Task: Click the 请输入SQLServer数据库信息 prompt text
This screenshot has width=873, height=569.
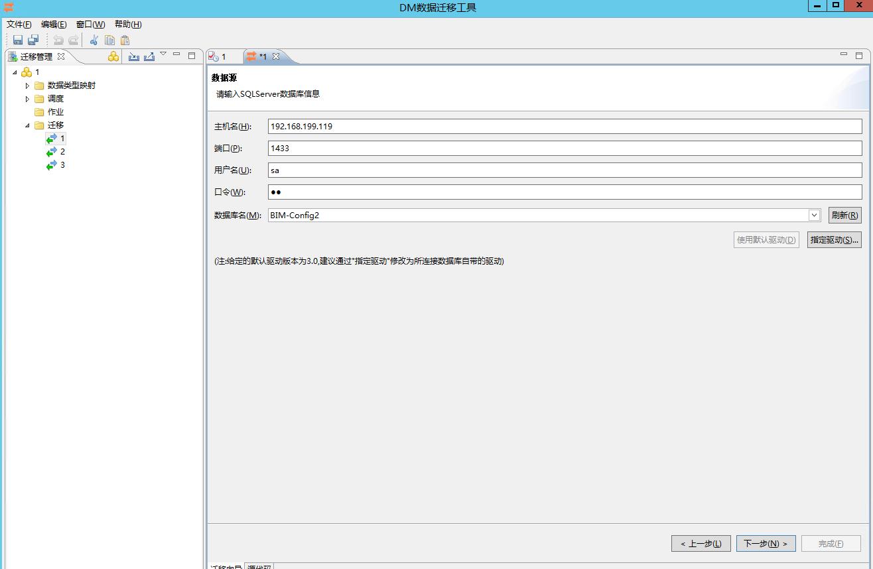Action: tap(268, 94)
